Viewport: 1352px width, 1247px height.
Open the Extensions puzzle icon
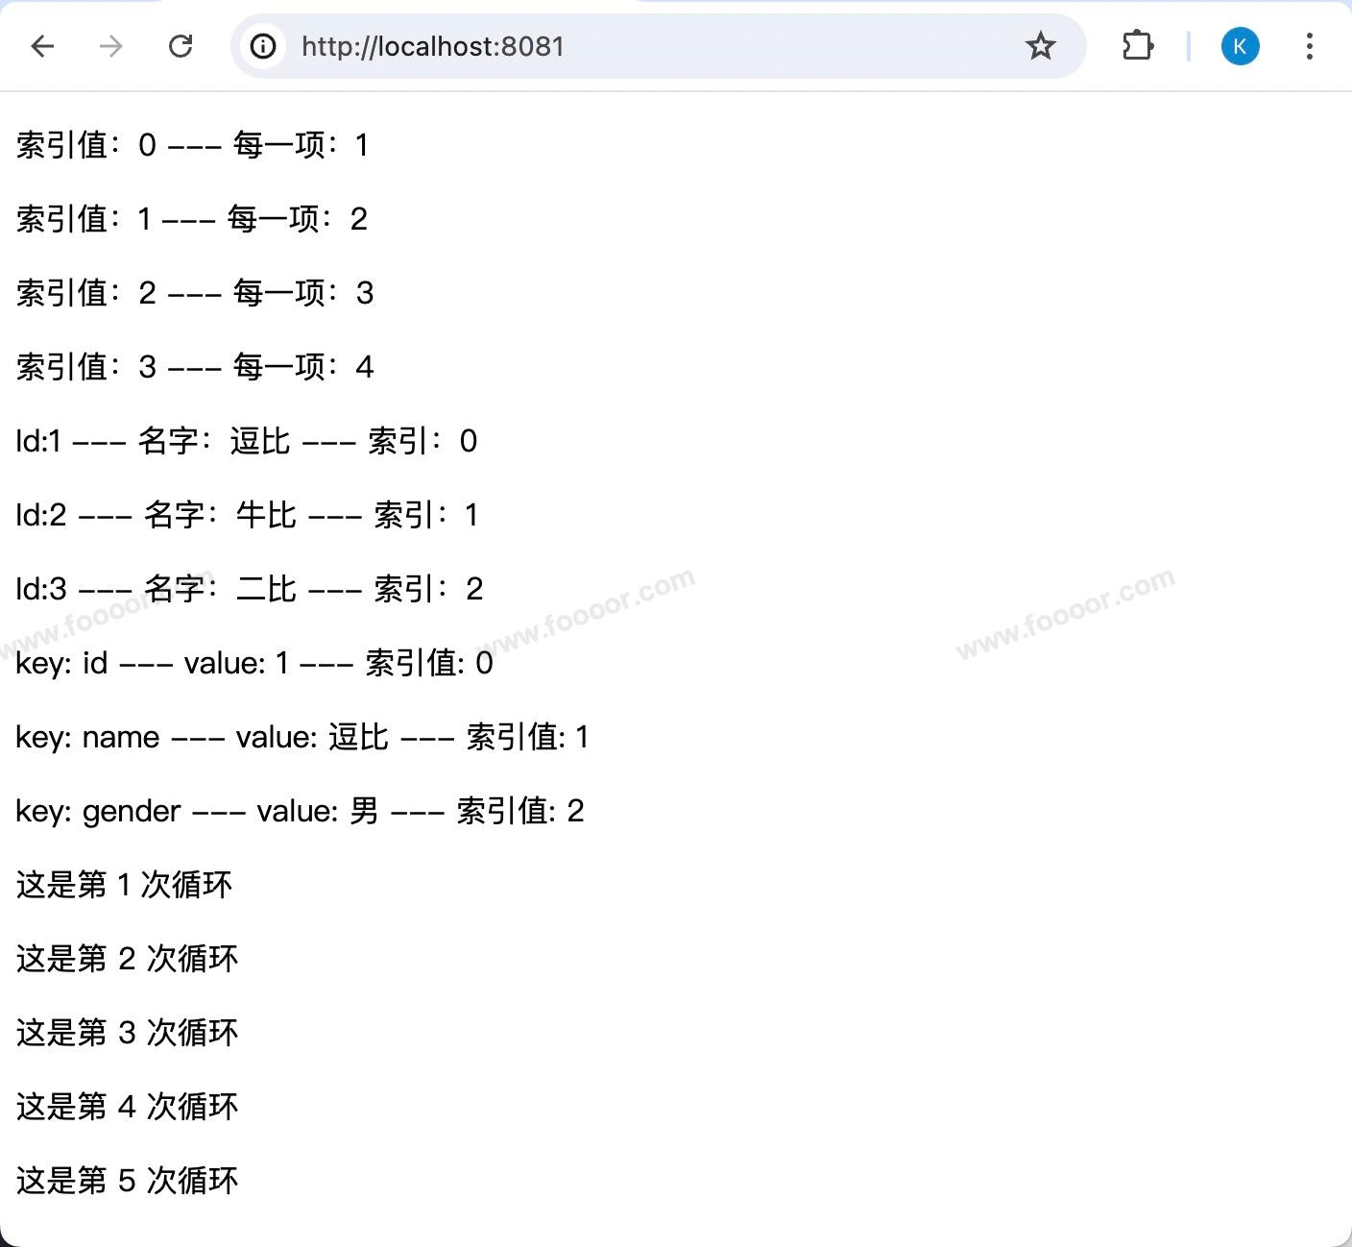(1137, 46)
